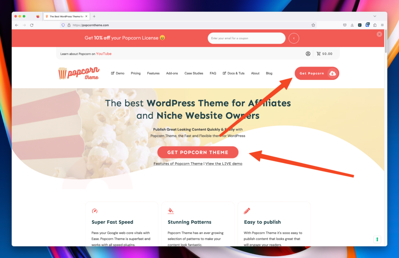Bookmark this page with the star icon
The image size is (399, 258).
click(x=313, y=25)
